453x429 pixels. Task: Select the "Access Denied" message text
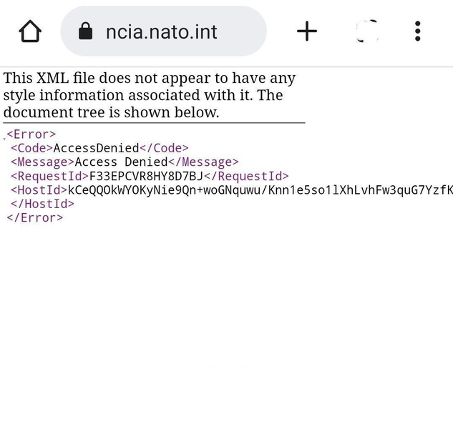[x=122, y=162]
